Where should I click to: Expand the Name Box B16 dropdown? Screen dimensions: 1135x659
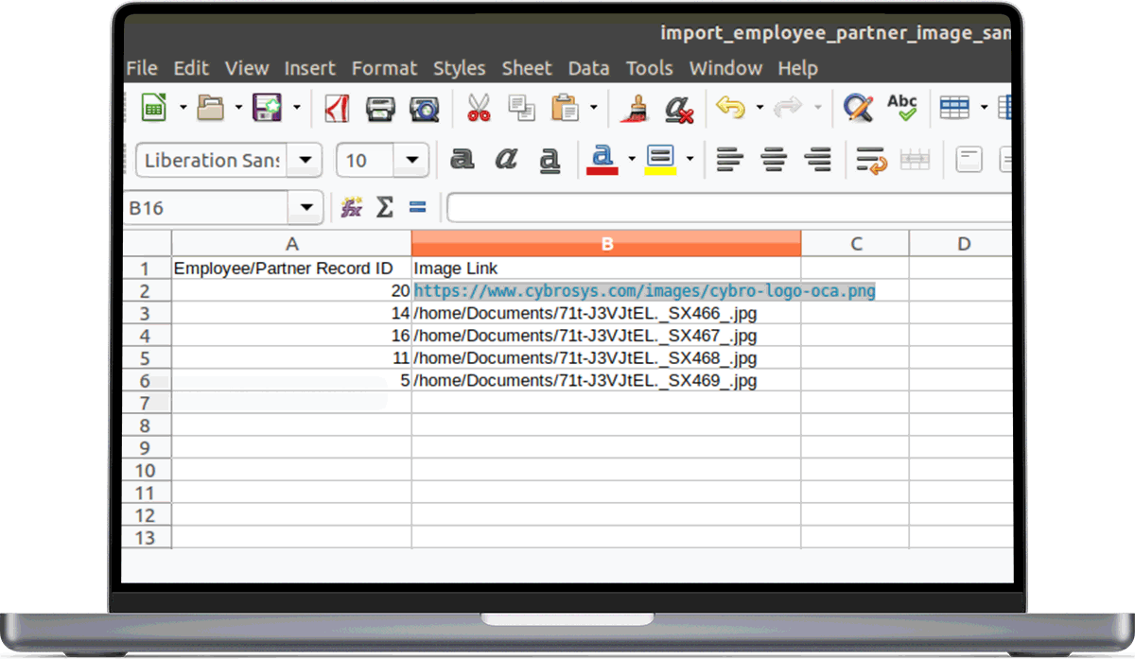coord(306,208)
